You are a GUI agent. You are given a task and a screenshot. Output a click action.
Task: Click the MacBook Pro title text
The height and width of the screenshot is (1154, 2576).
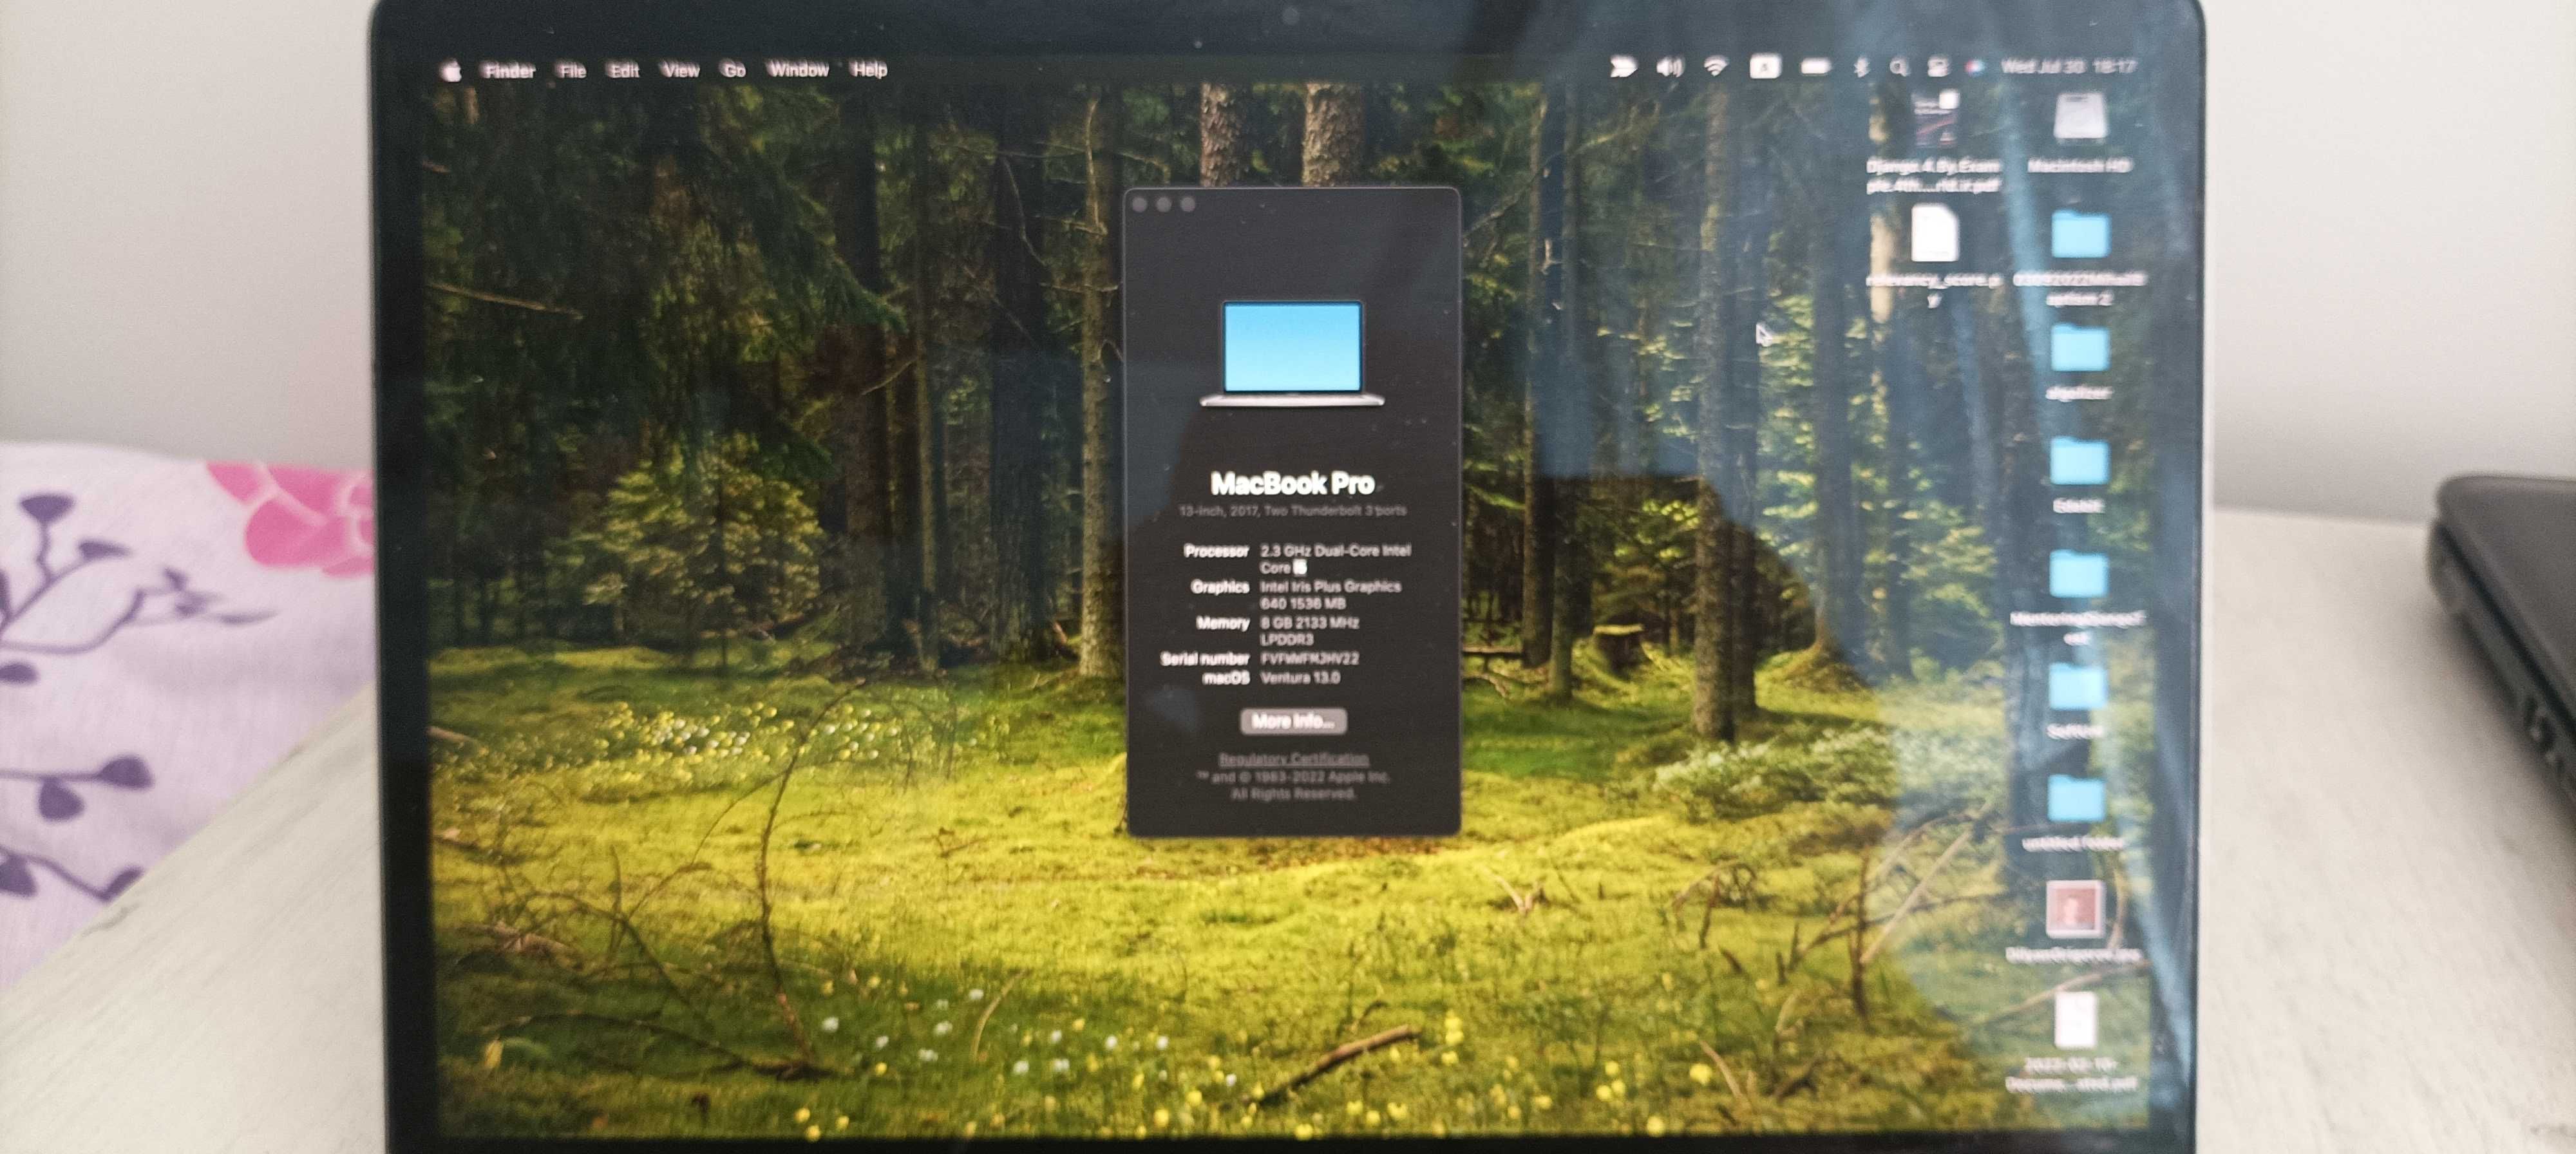tap(1292, 484)
